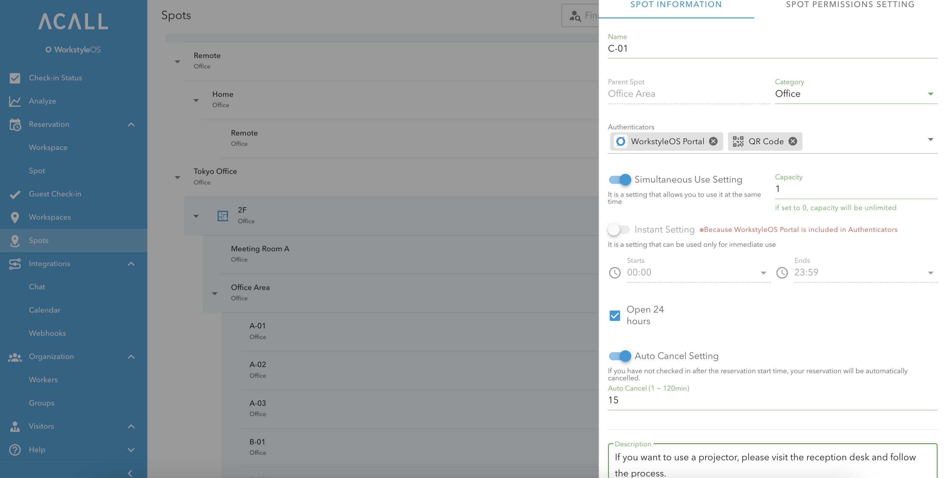Screen dimensions: 947x478
Task: Collapse the Organization menu section
Action: pyautogui.click(x=131, y=357)
